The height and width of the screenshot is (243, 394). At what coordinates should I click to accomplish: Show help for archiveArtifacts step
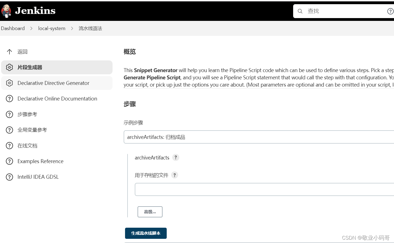tap(176, 158)
